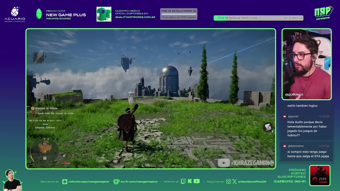Click the green gem promo code icon
The image size is (340, 191).
pos(39,14)
